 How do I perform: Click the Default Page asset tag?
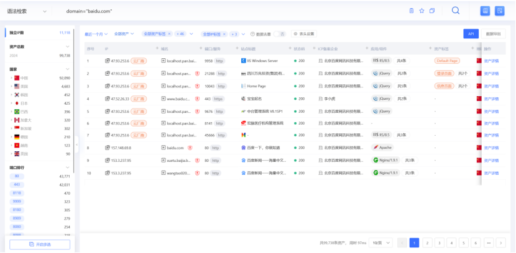447,61
